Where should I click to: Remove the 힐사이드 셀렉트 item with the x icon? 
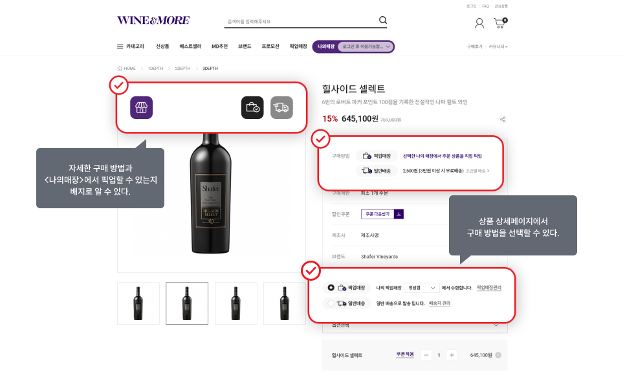(x=498, y=355)
